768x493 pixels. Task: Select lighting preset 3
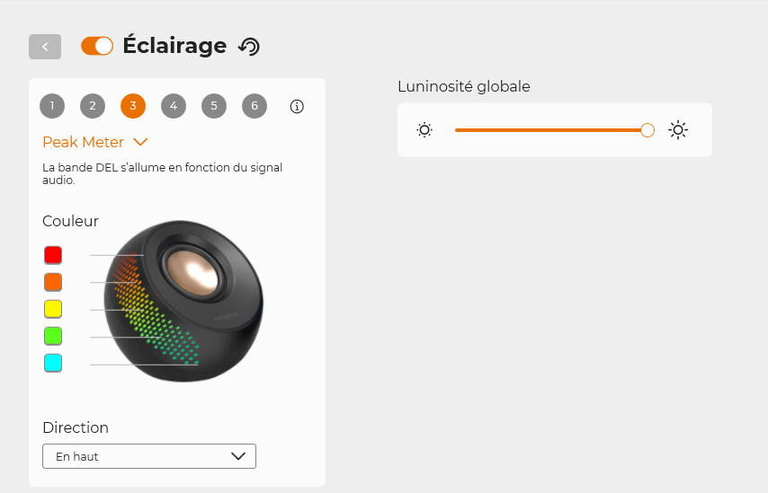(133, 106)
